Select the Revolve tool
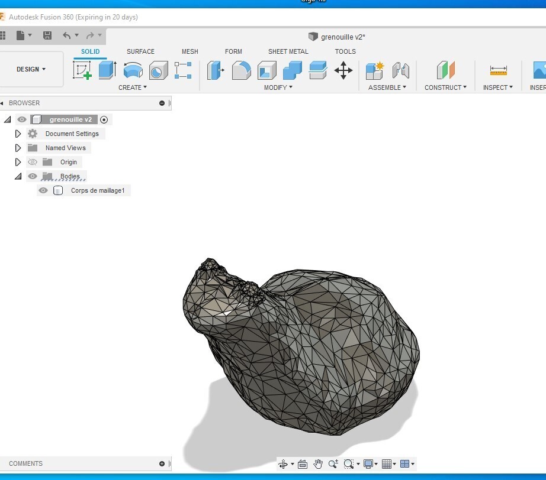The height and width of the screenshot is (480, 546). (x=133, y=70)
